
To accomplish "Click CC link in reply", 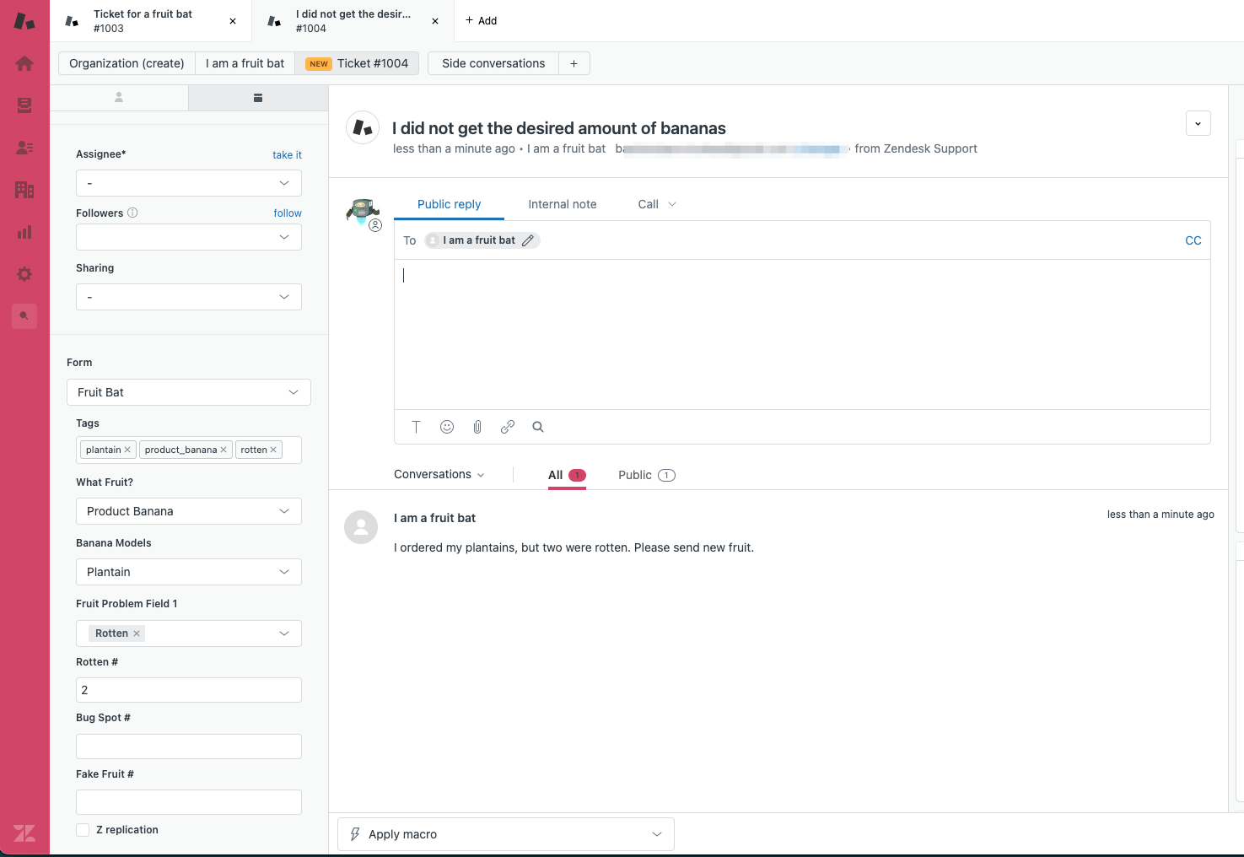I will 1193,240.
